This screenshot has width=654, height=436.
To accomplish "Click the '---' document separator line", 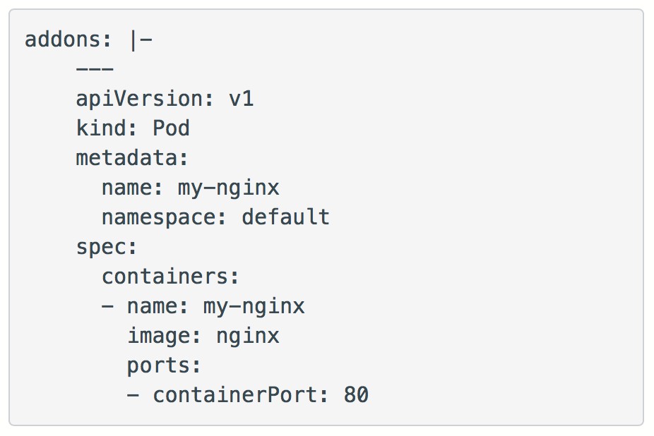I will [x=95, y=69].
